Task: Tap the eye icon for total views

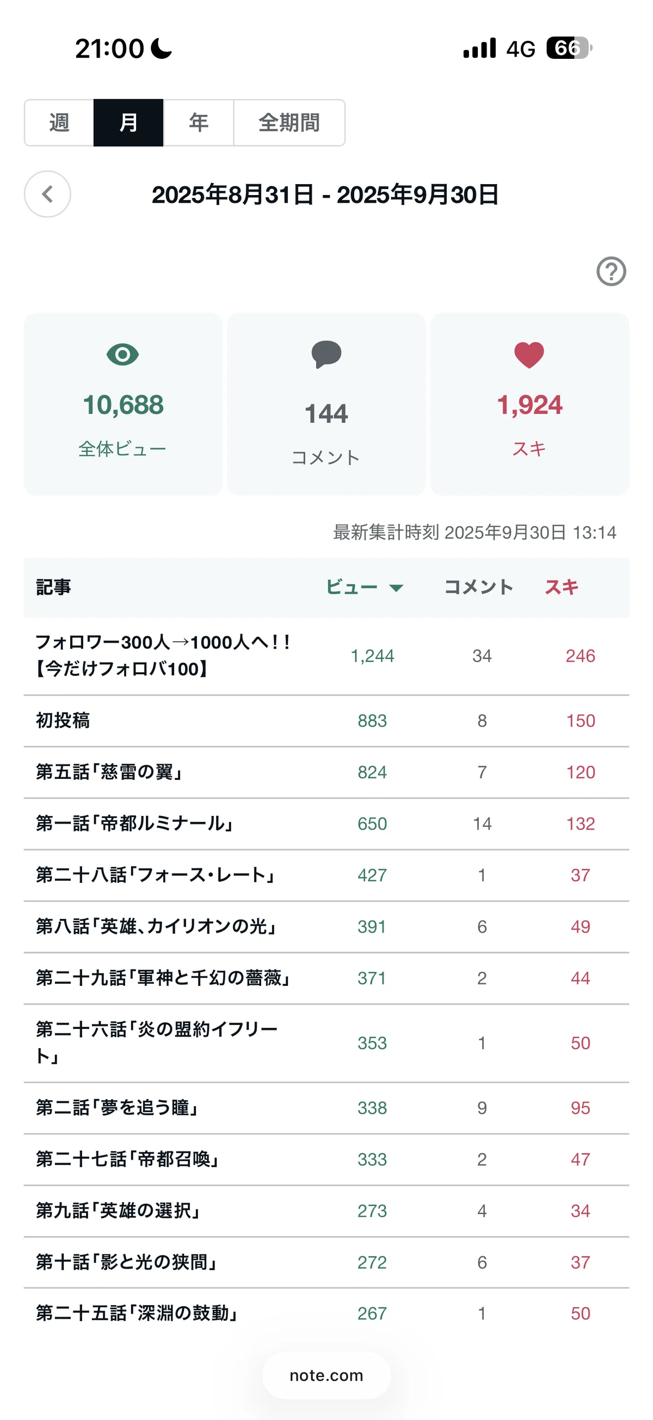Action: pos(123,355)
